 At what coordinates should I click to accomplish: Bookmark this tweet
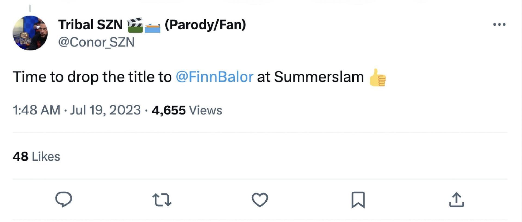coord(358,200)
